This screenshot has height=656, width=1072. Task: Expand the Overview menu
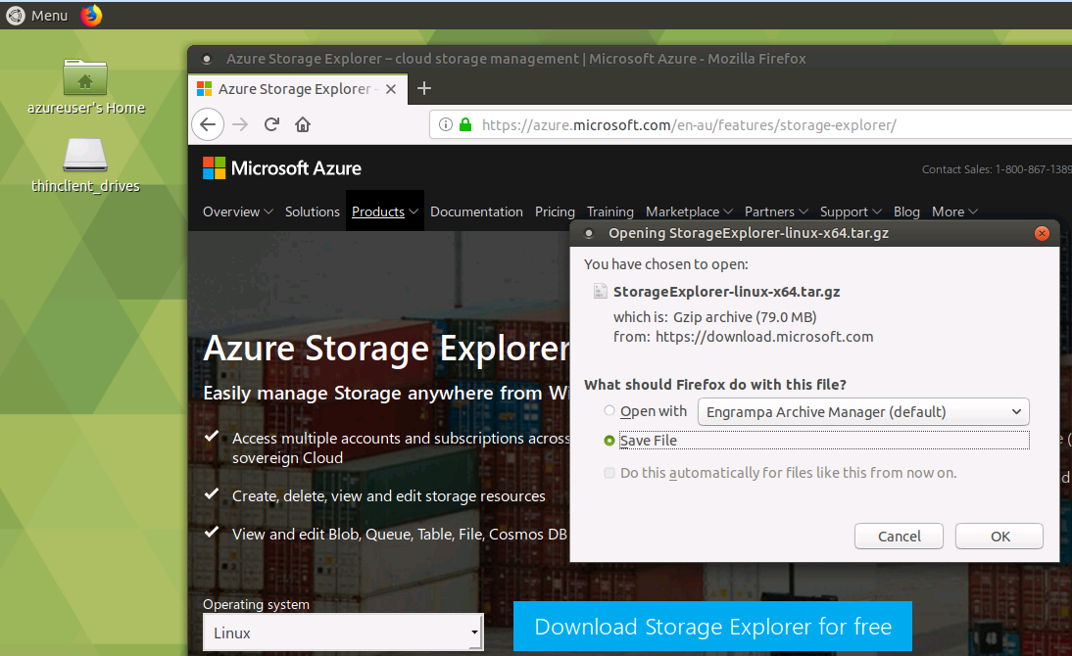click(238, 211)
